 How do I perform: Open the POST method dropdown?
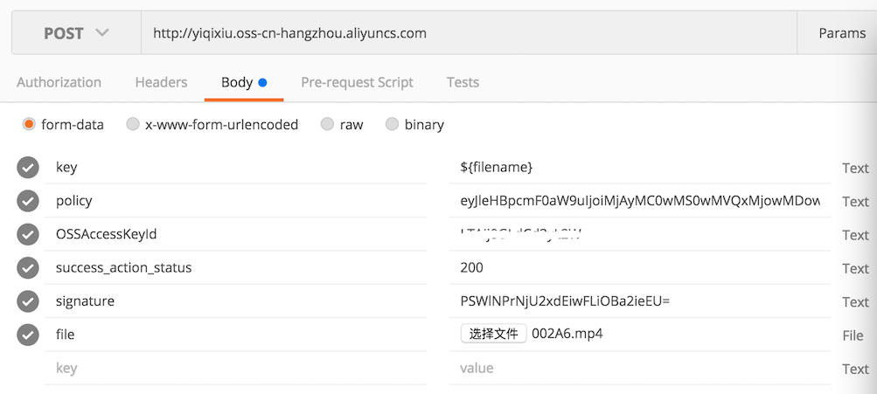point(76,33)
